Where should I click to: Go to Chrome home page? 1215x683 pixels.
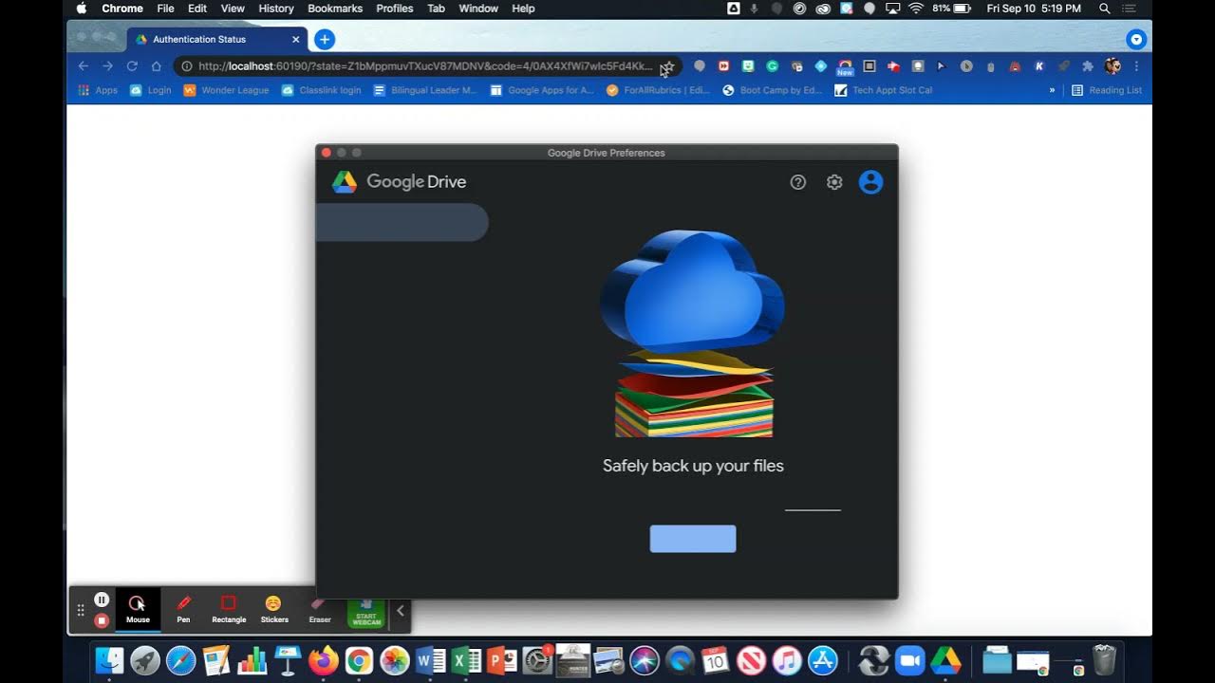click(157, 66)
